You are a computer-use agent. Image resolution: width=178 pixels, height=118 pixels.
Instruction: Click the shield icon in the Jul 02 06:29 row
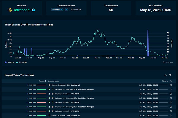(x=53, y=98)
